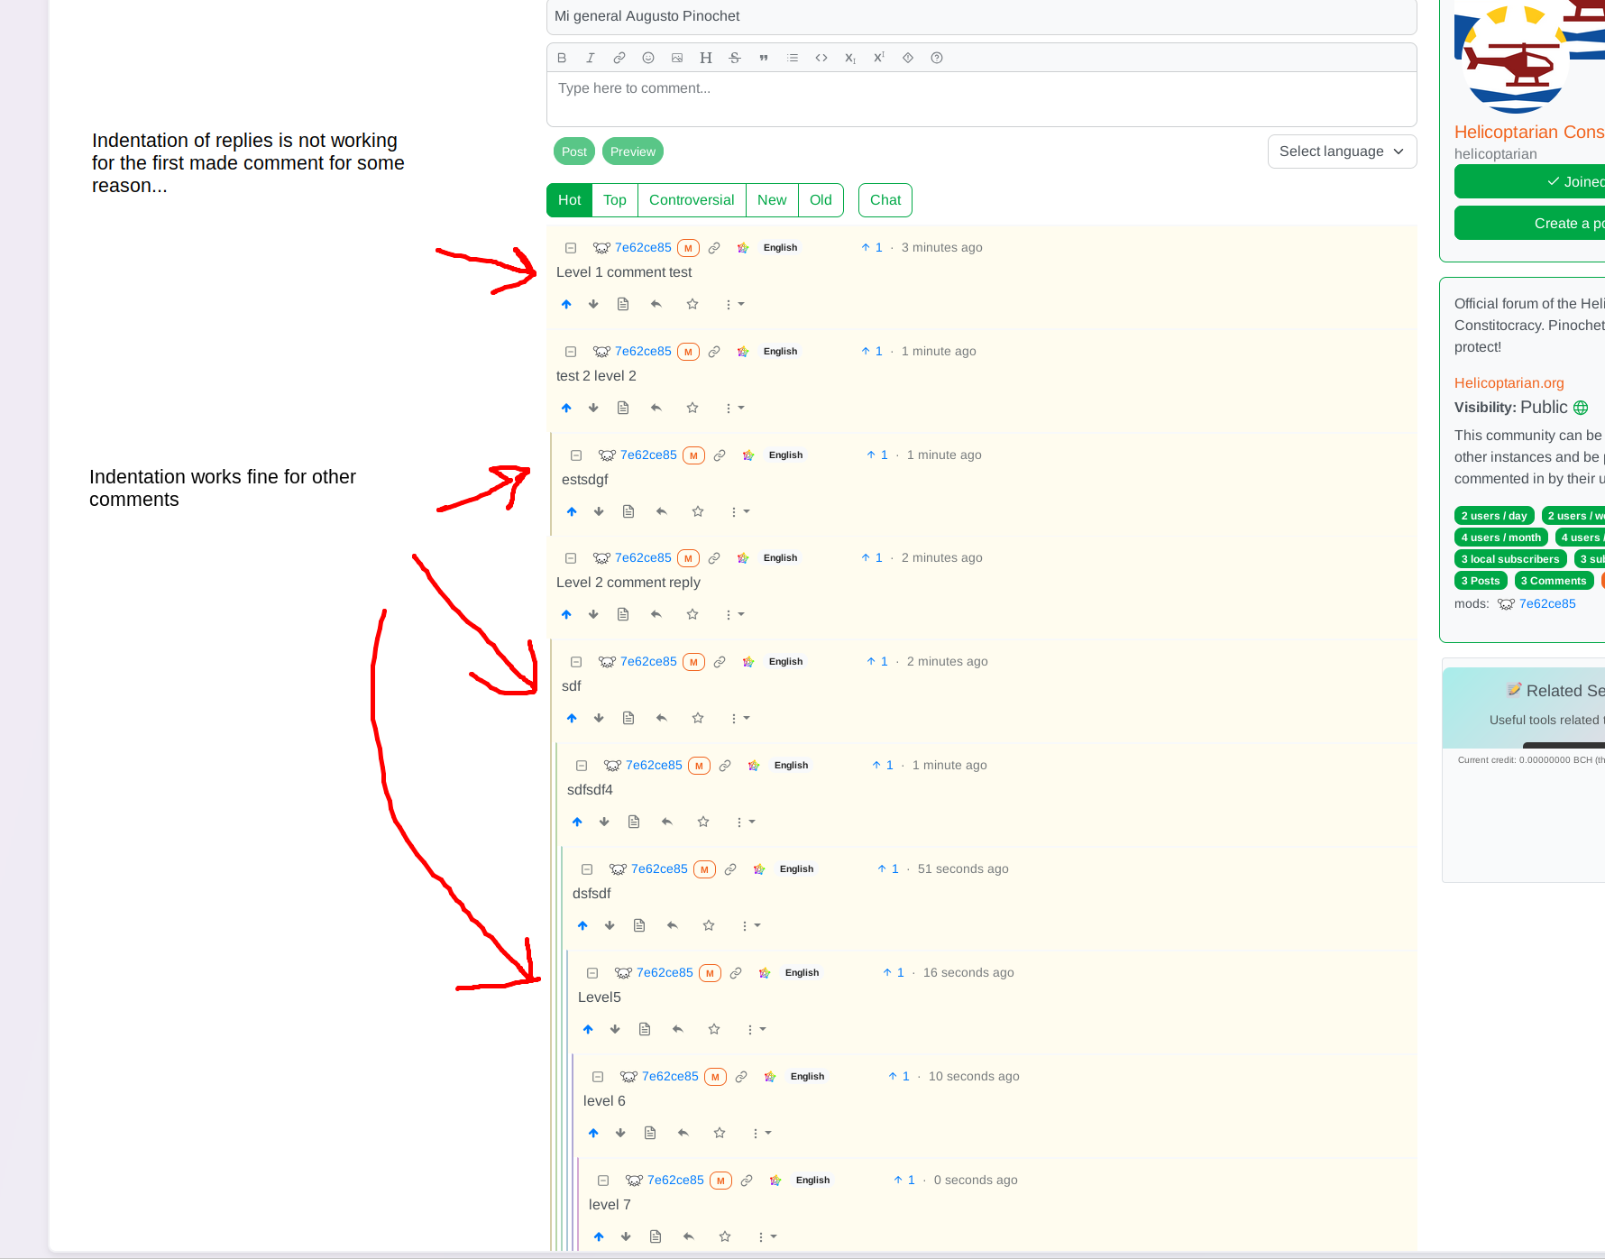The image size is (1605, 1259).
Task: Save the 'estsdgf' comment with star icon
Action: click(x=698, y=512)
